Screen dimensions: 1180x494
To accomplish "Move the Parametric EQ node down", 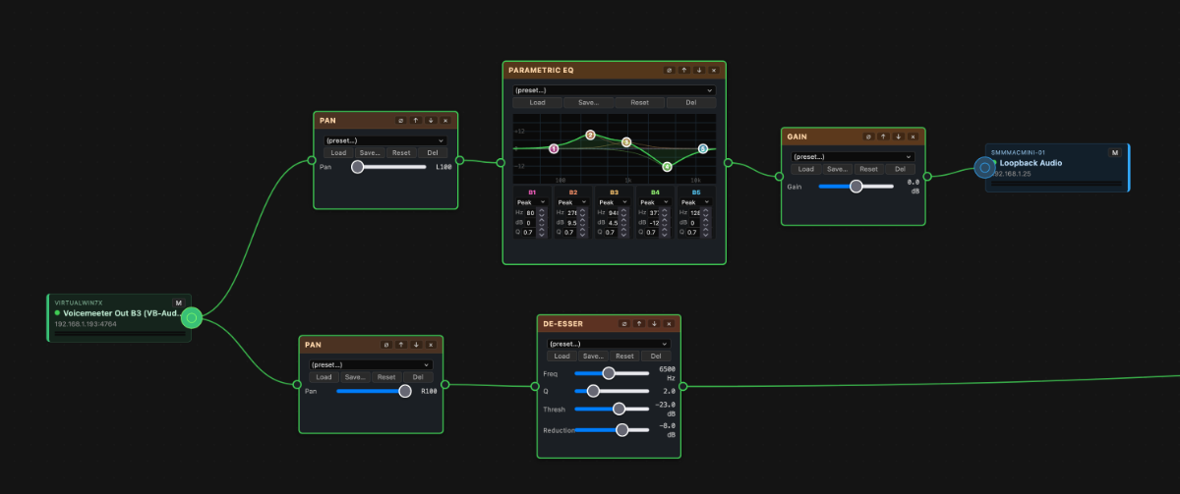I will [x=699, y=70].
